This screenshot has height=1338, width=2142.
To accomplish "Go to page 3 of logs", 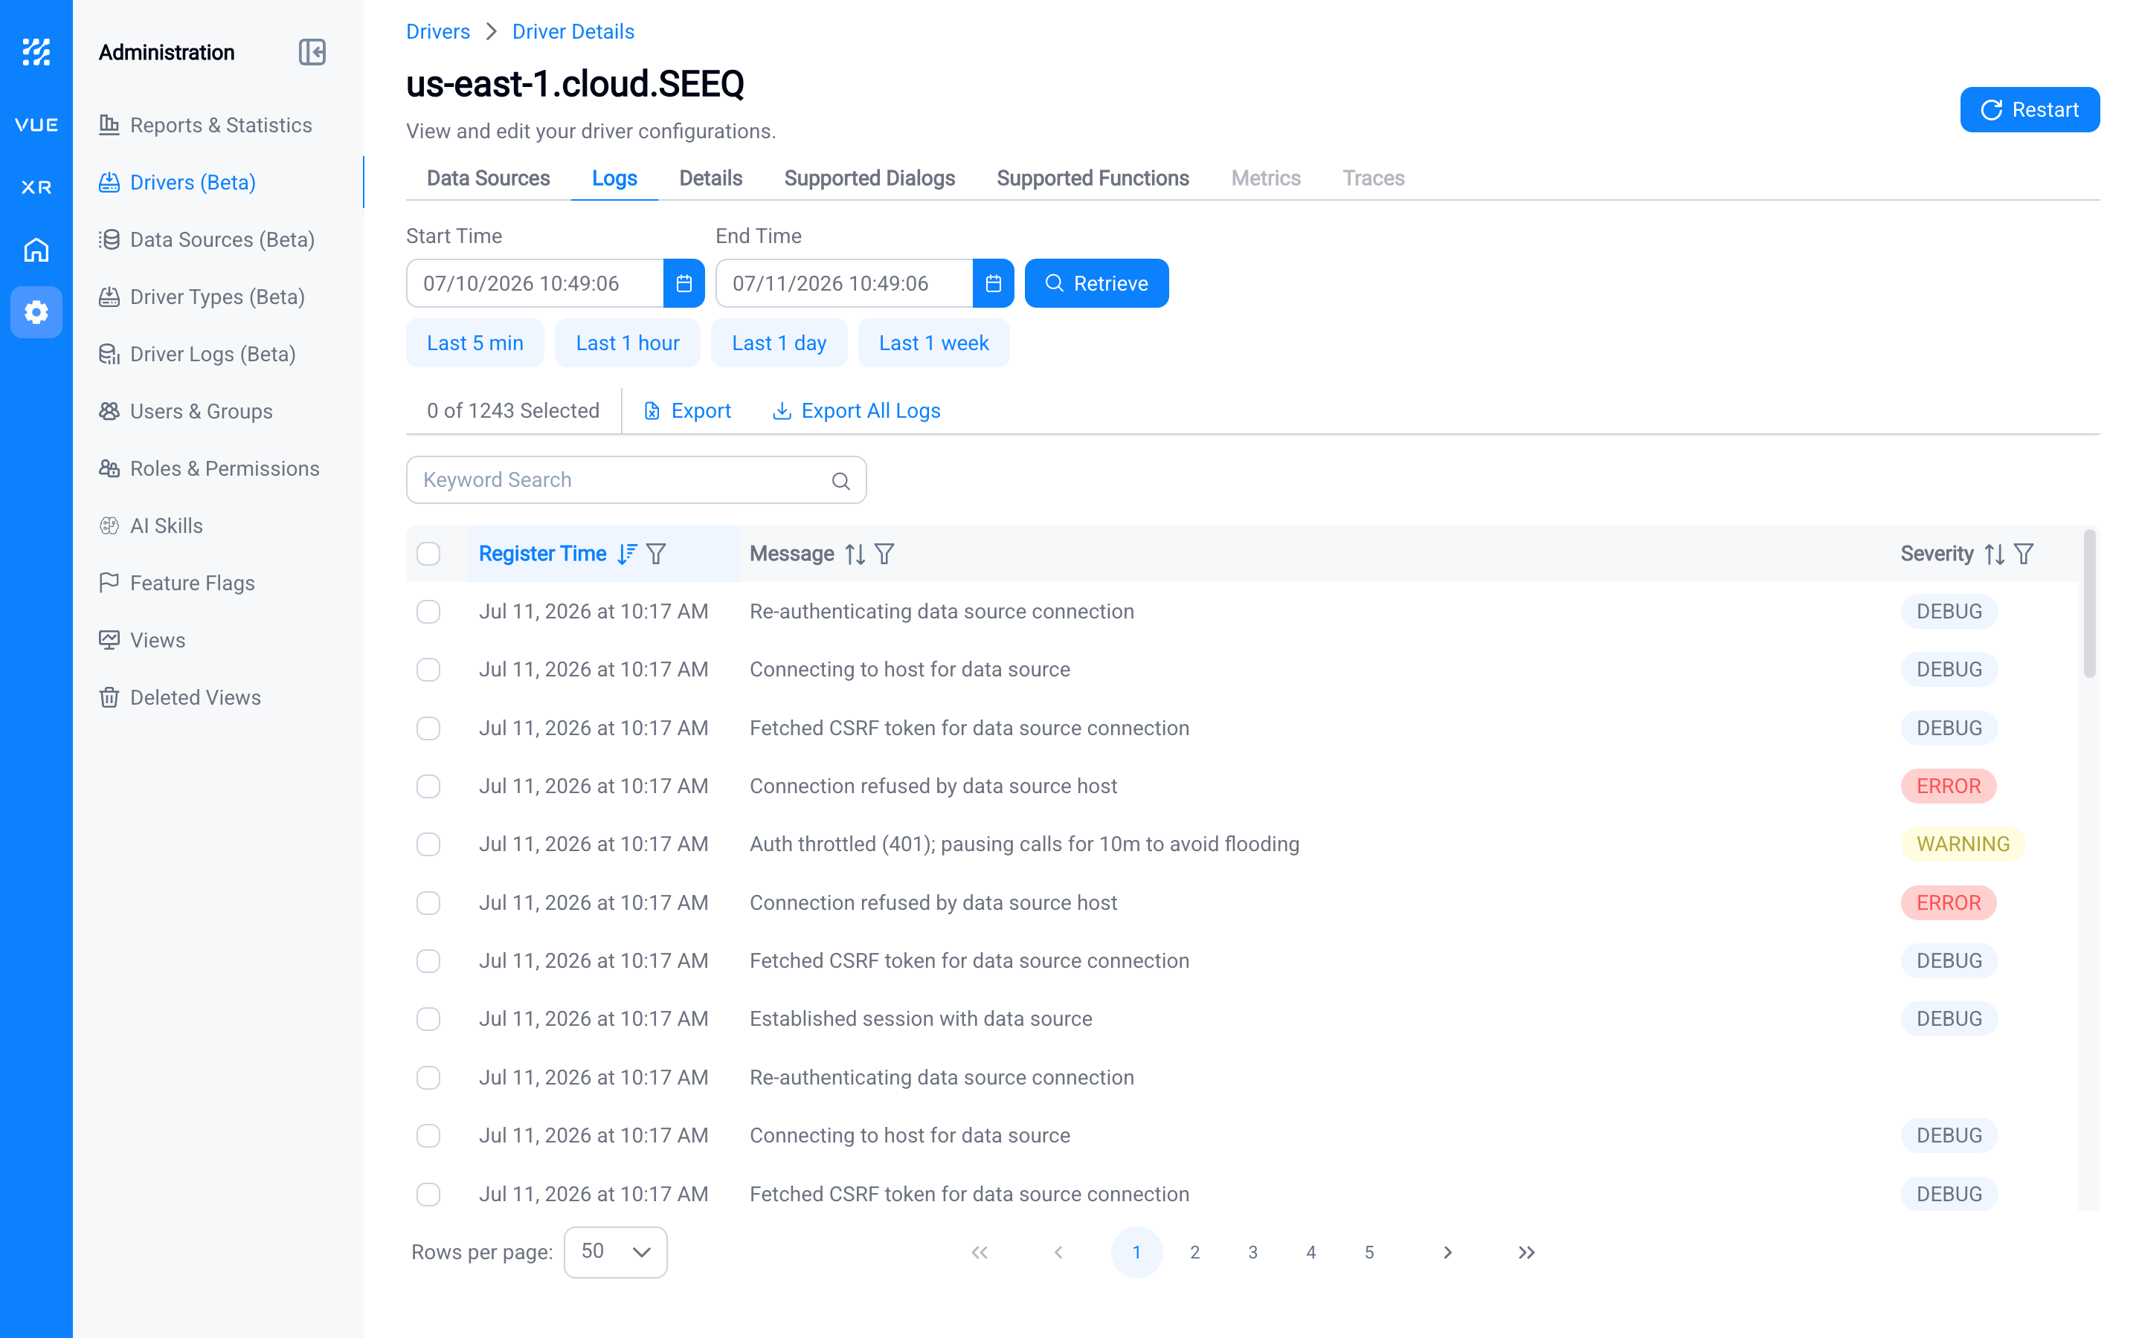I will [1253, 1253].
